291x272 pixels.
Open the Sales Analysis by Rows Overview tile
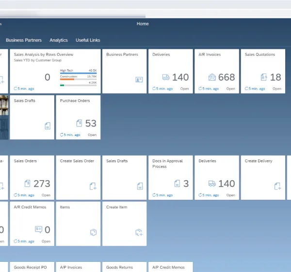55,71
